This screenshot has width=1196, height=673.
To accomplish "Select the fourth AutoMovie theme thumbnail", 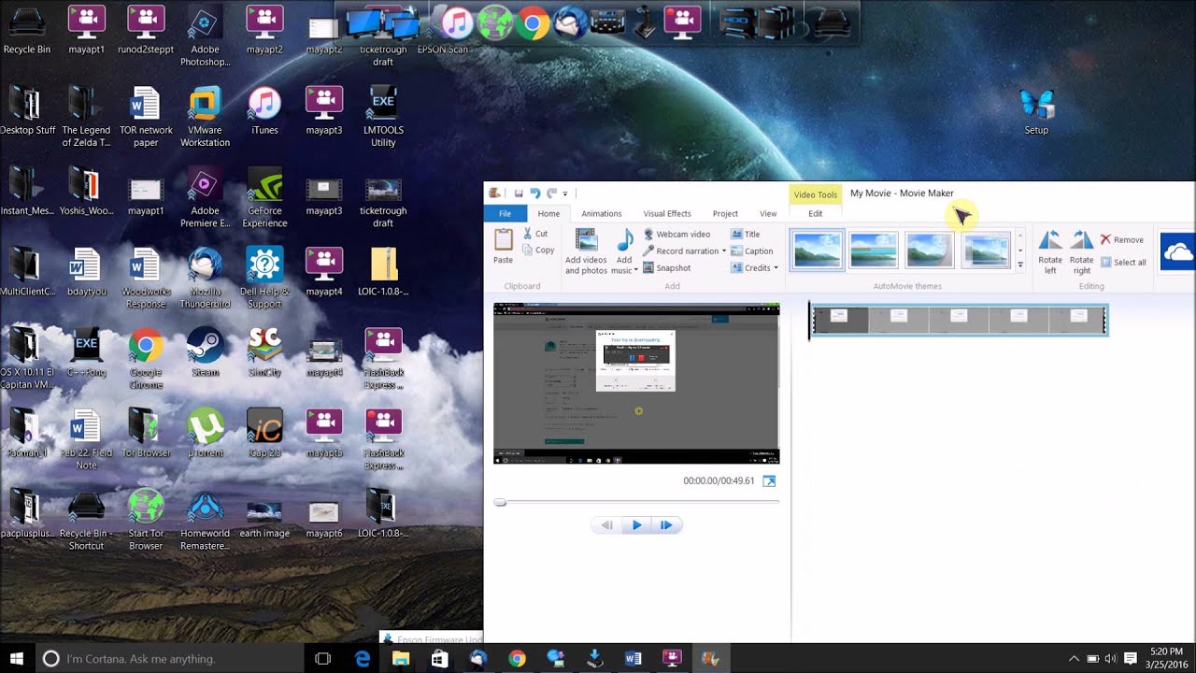I will (x=986, y=250).
